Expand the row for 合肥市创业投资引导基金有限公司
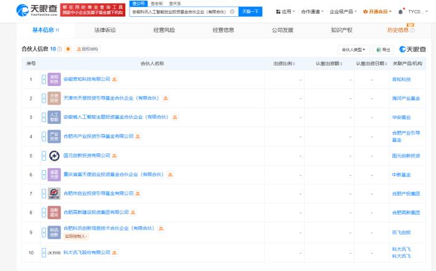Screen dimensions: 436x271 pyautogui.click(x=44, y=193)
